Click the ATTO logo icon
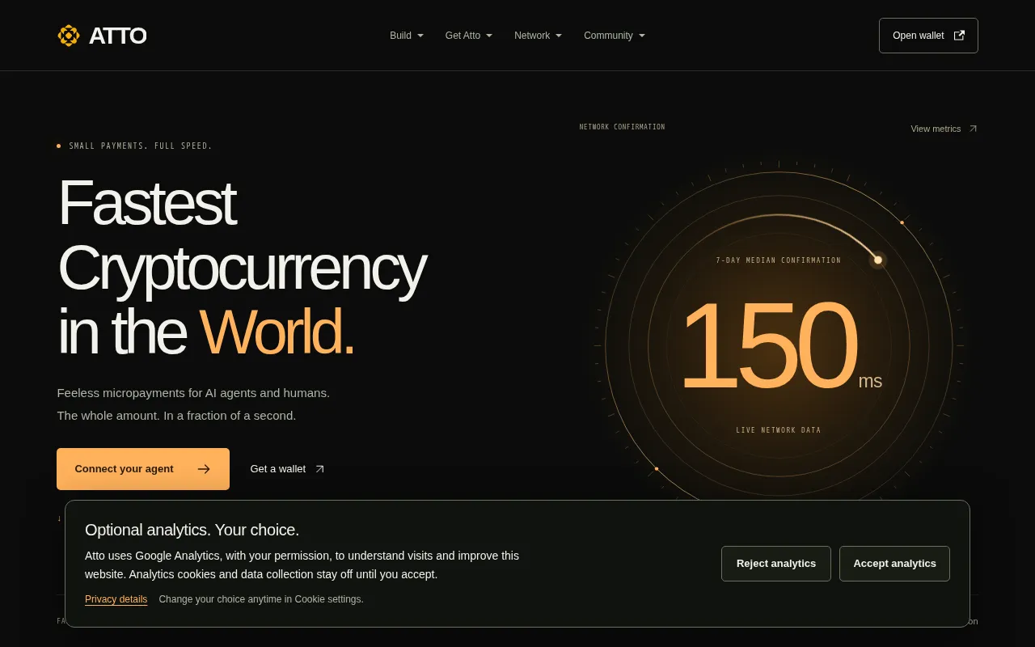1035x647 pixels. (69, 36)
